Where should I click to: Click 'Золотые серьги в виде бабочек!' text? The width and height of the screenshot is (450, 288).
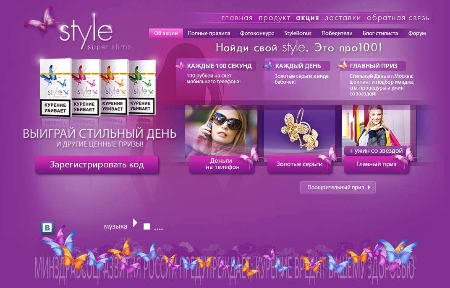(x=302, y=79)
